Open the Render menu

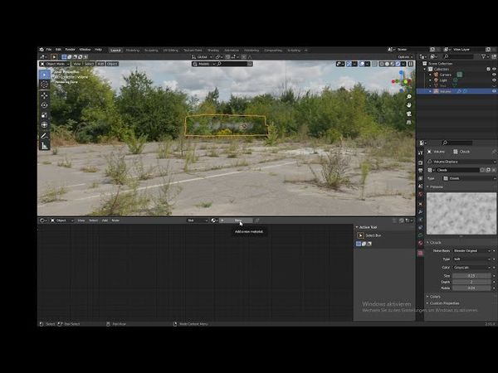70,50
